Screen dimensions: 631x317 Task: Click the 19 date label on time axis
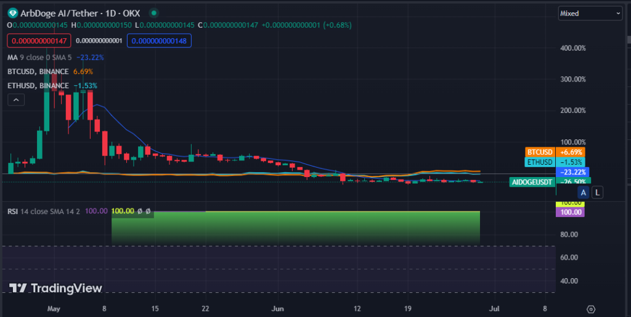coord(408,309)
